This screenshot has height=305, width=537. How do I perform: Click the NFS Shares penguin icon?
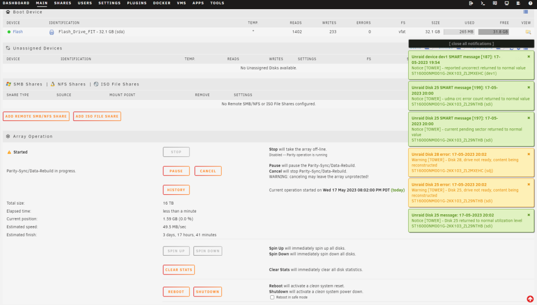point(53,84)
